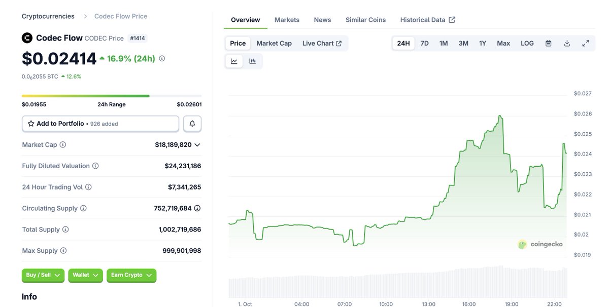Click the Cryptocurrencies breadcrumb link
The image size is (609, 307).
coord(48,16)
